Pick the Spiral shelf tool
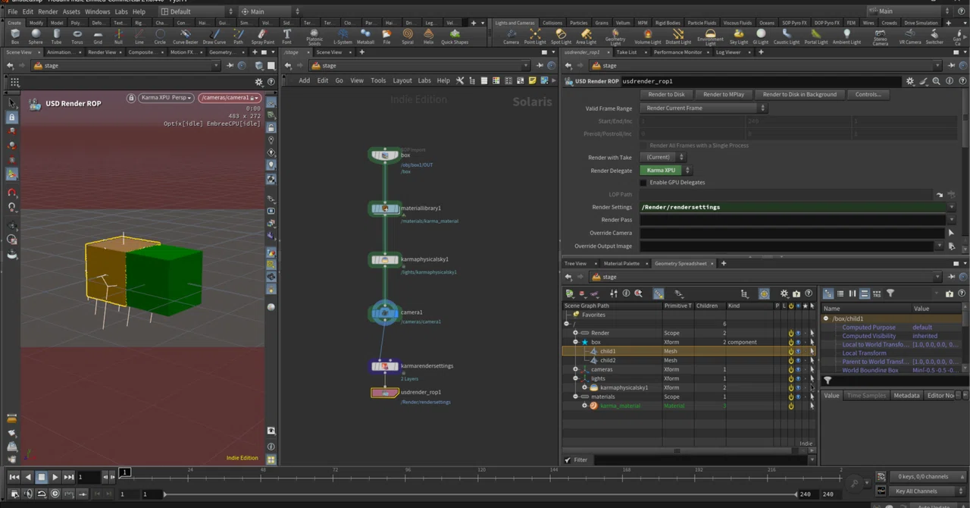This screenshot has height=508, width=970. click(408, 36)
